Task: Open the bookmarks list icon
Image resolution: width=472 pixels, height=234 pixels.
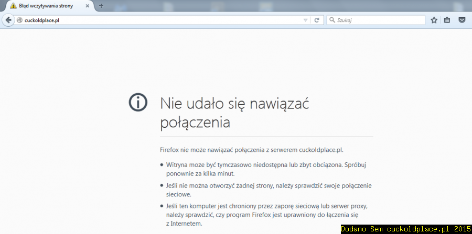Action: click(447, 20)
